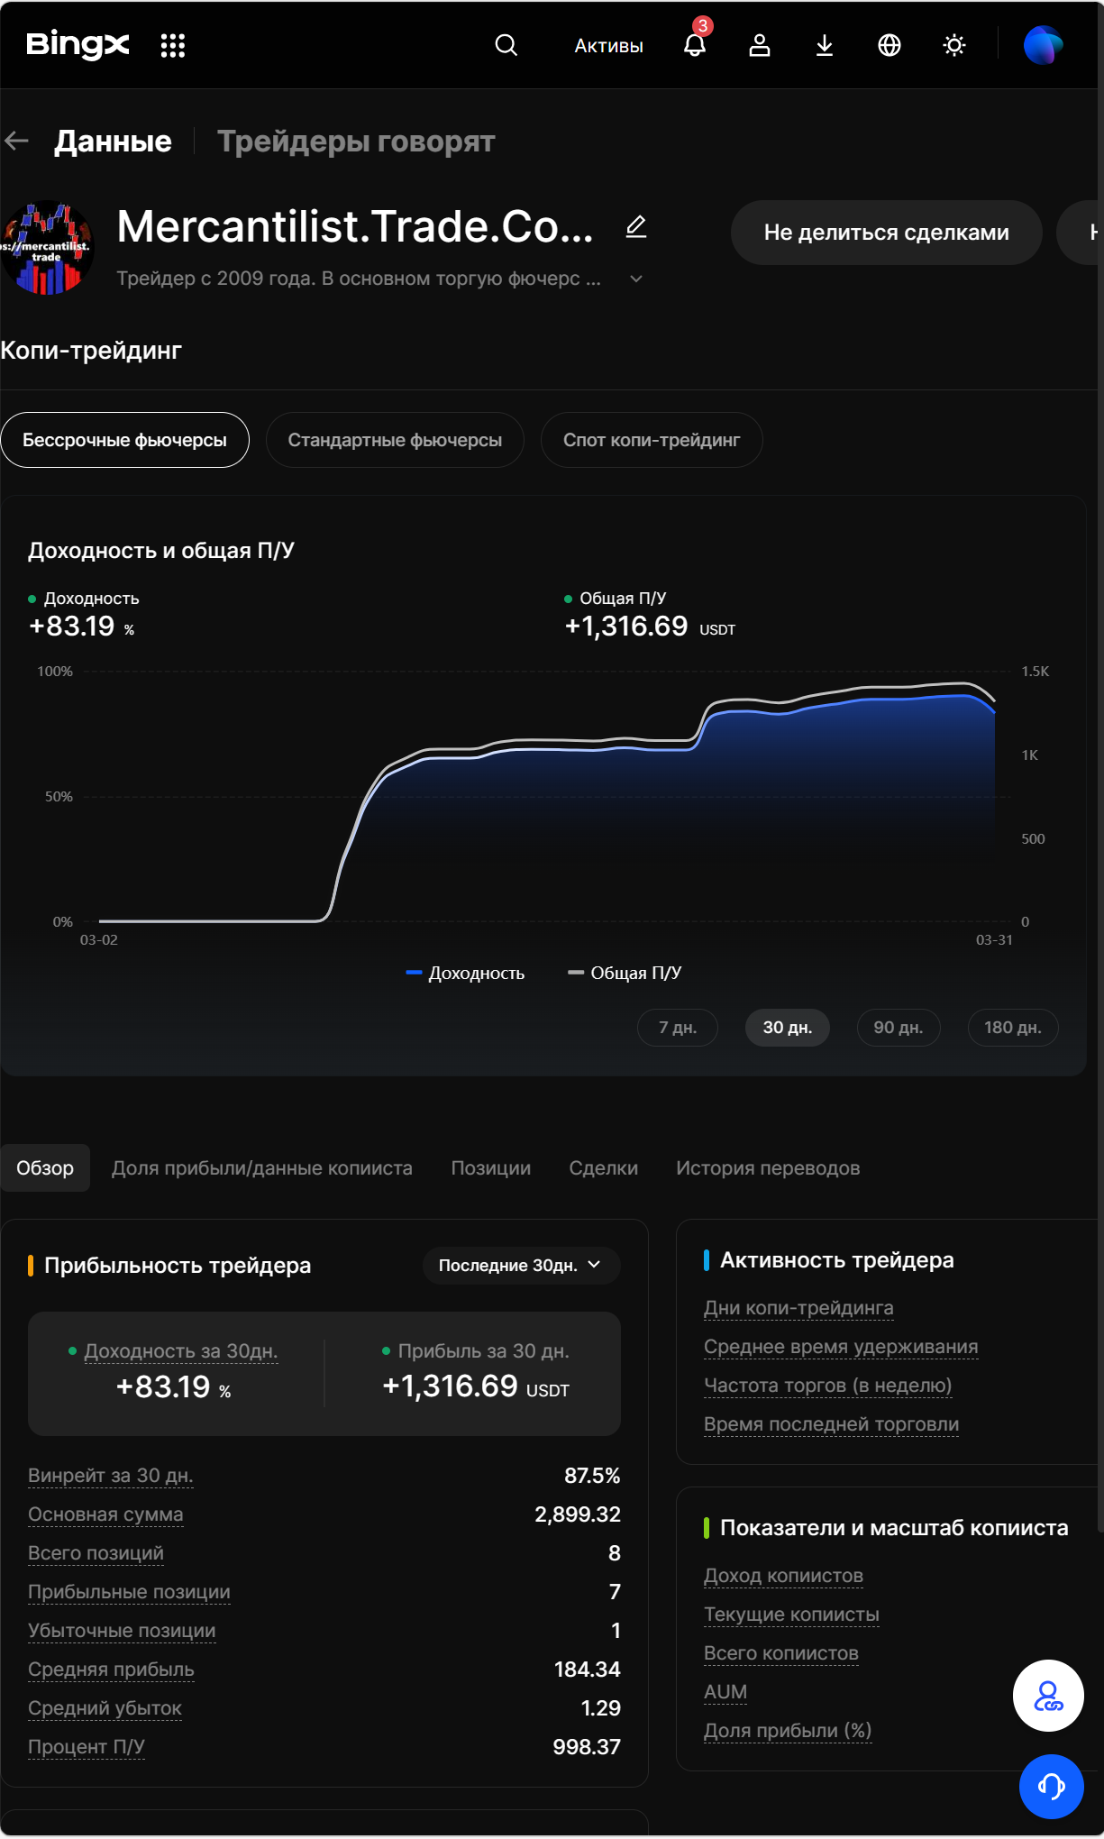Screen dimensions: 1104x1839
Task: Toggle light theme with sun icon
Action: tap(954, 45)
